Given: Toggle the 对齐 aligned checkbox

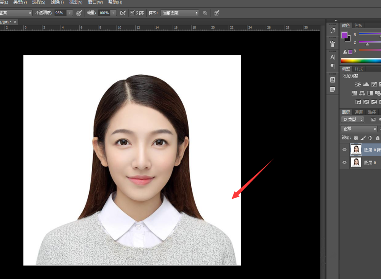Looking at the screenshot, I should tap(133, 13).
